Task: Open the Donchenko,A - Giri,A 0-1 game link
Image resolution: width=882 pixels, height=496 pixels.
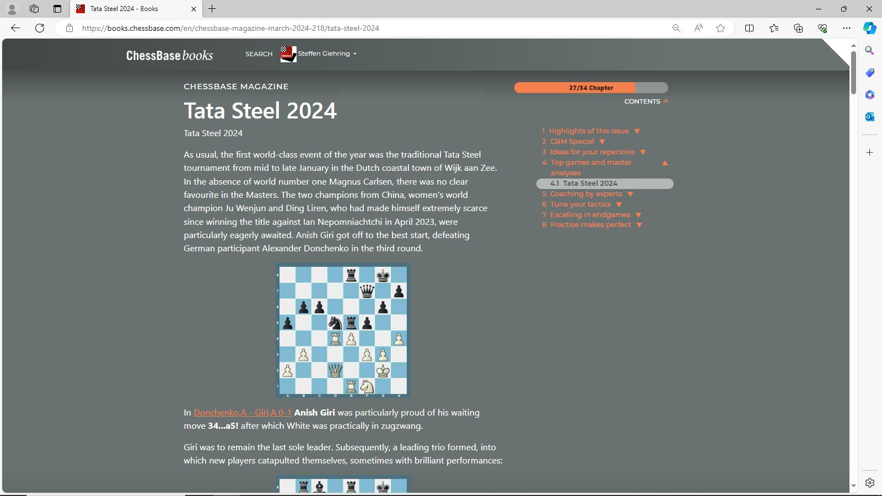Action: point(243,412)
